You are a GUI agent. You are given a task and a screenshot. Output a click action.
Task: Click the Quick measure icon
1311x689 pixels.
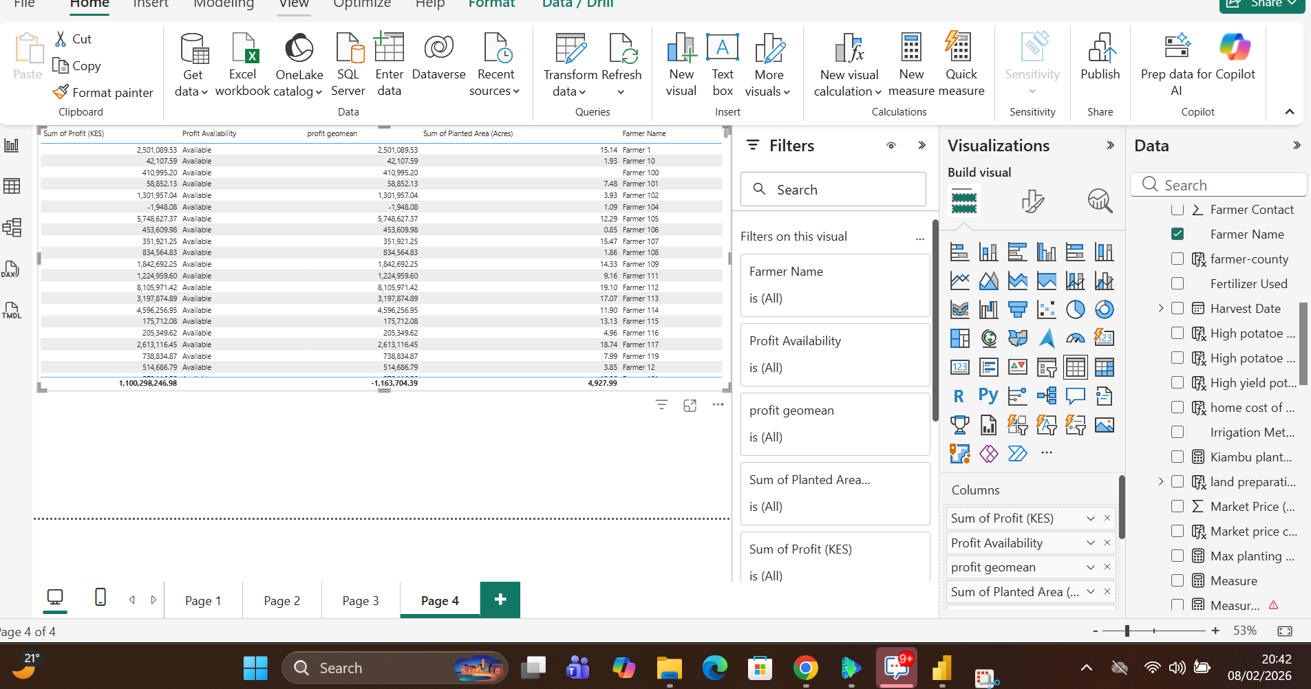(x=960, y=50)
